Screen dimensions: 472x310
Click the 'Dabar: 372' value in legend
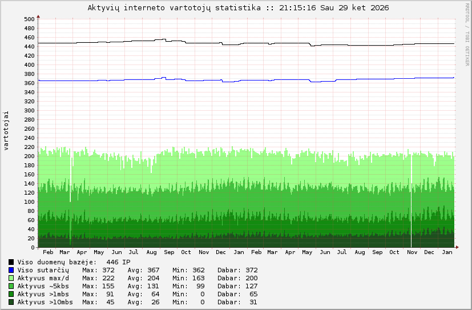[x=237, y=270]
